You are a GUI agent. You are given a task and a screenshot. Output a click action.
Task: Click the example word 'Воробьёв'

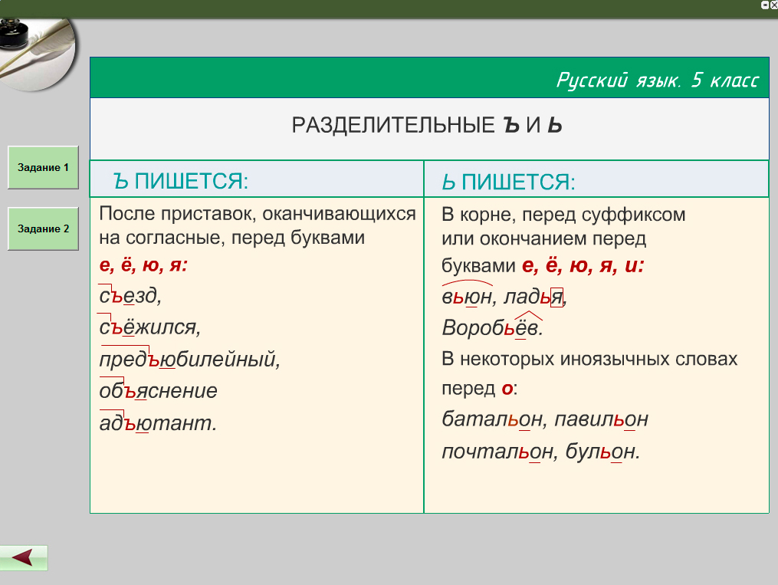491,328
